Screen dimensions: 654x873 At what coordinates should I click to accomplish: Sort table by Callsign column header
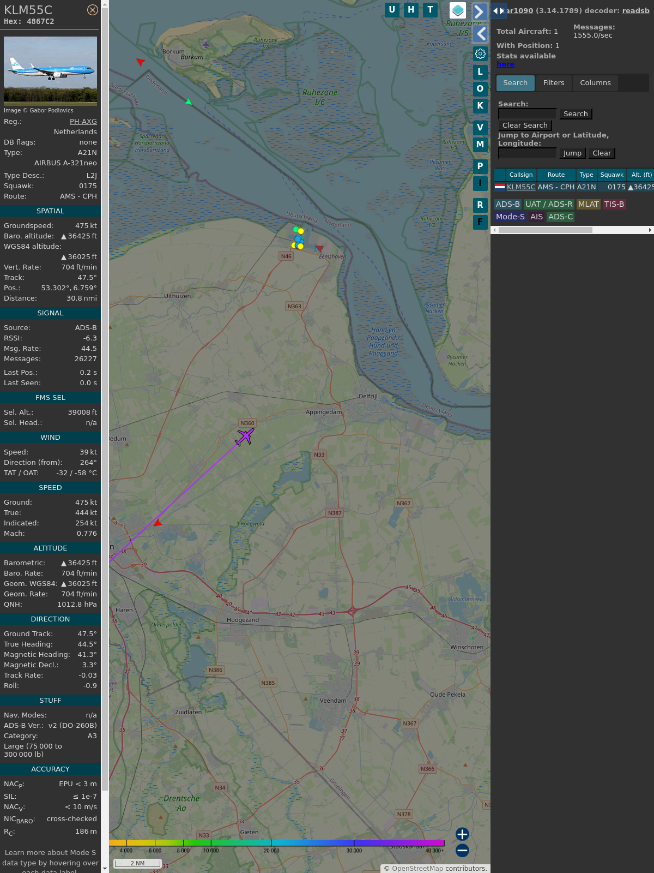click(520, 175)
